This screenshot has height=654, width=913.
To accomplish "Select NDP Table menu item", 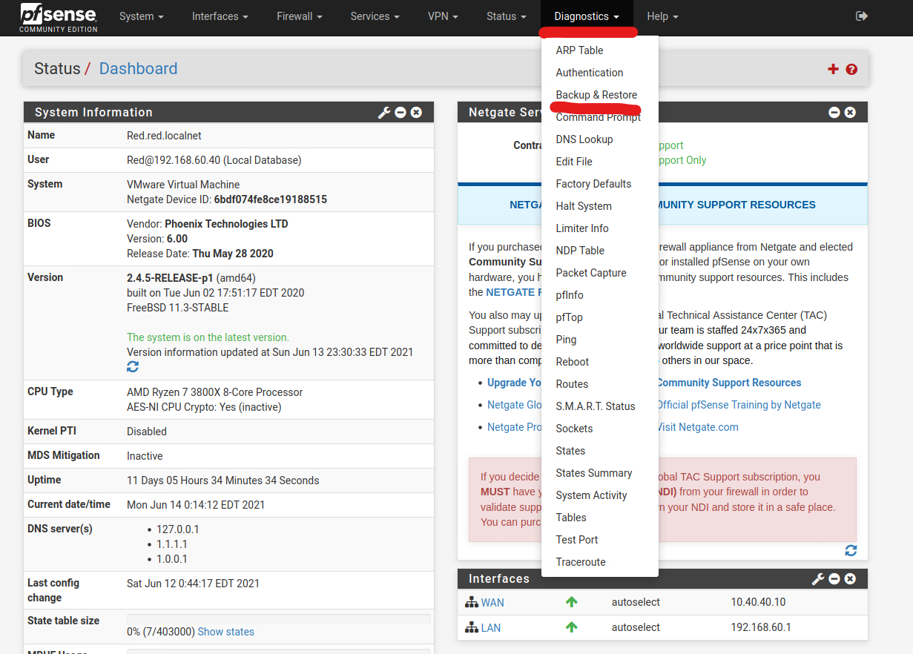I will [x=580, y=251].
